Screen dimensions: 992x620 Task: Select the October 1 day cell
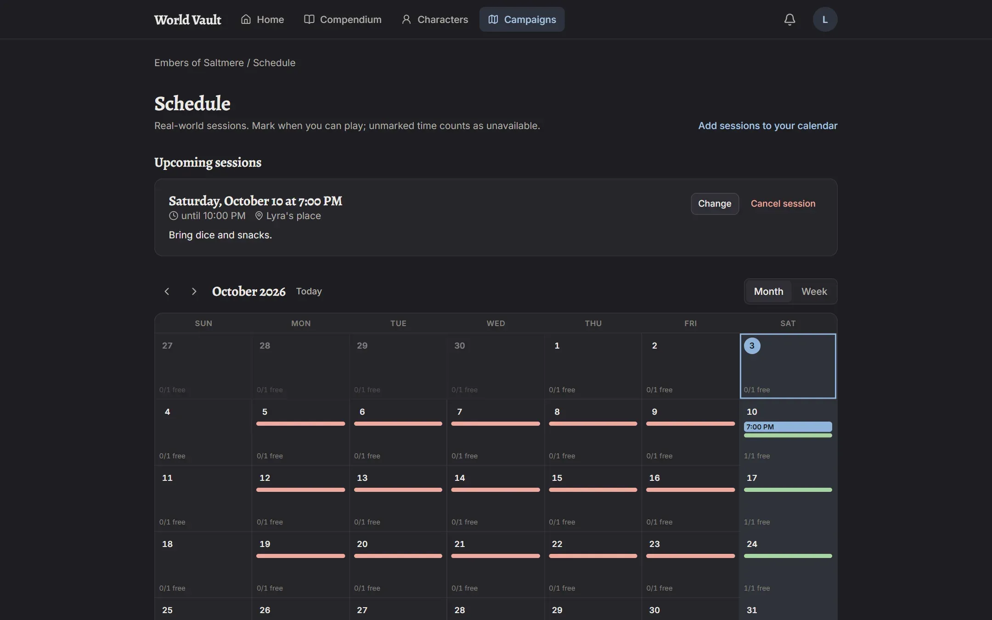coord(592,366)
